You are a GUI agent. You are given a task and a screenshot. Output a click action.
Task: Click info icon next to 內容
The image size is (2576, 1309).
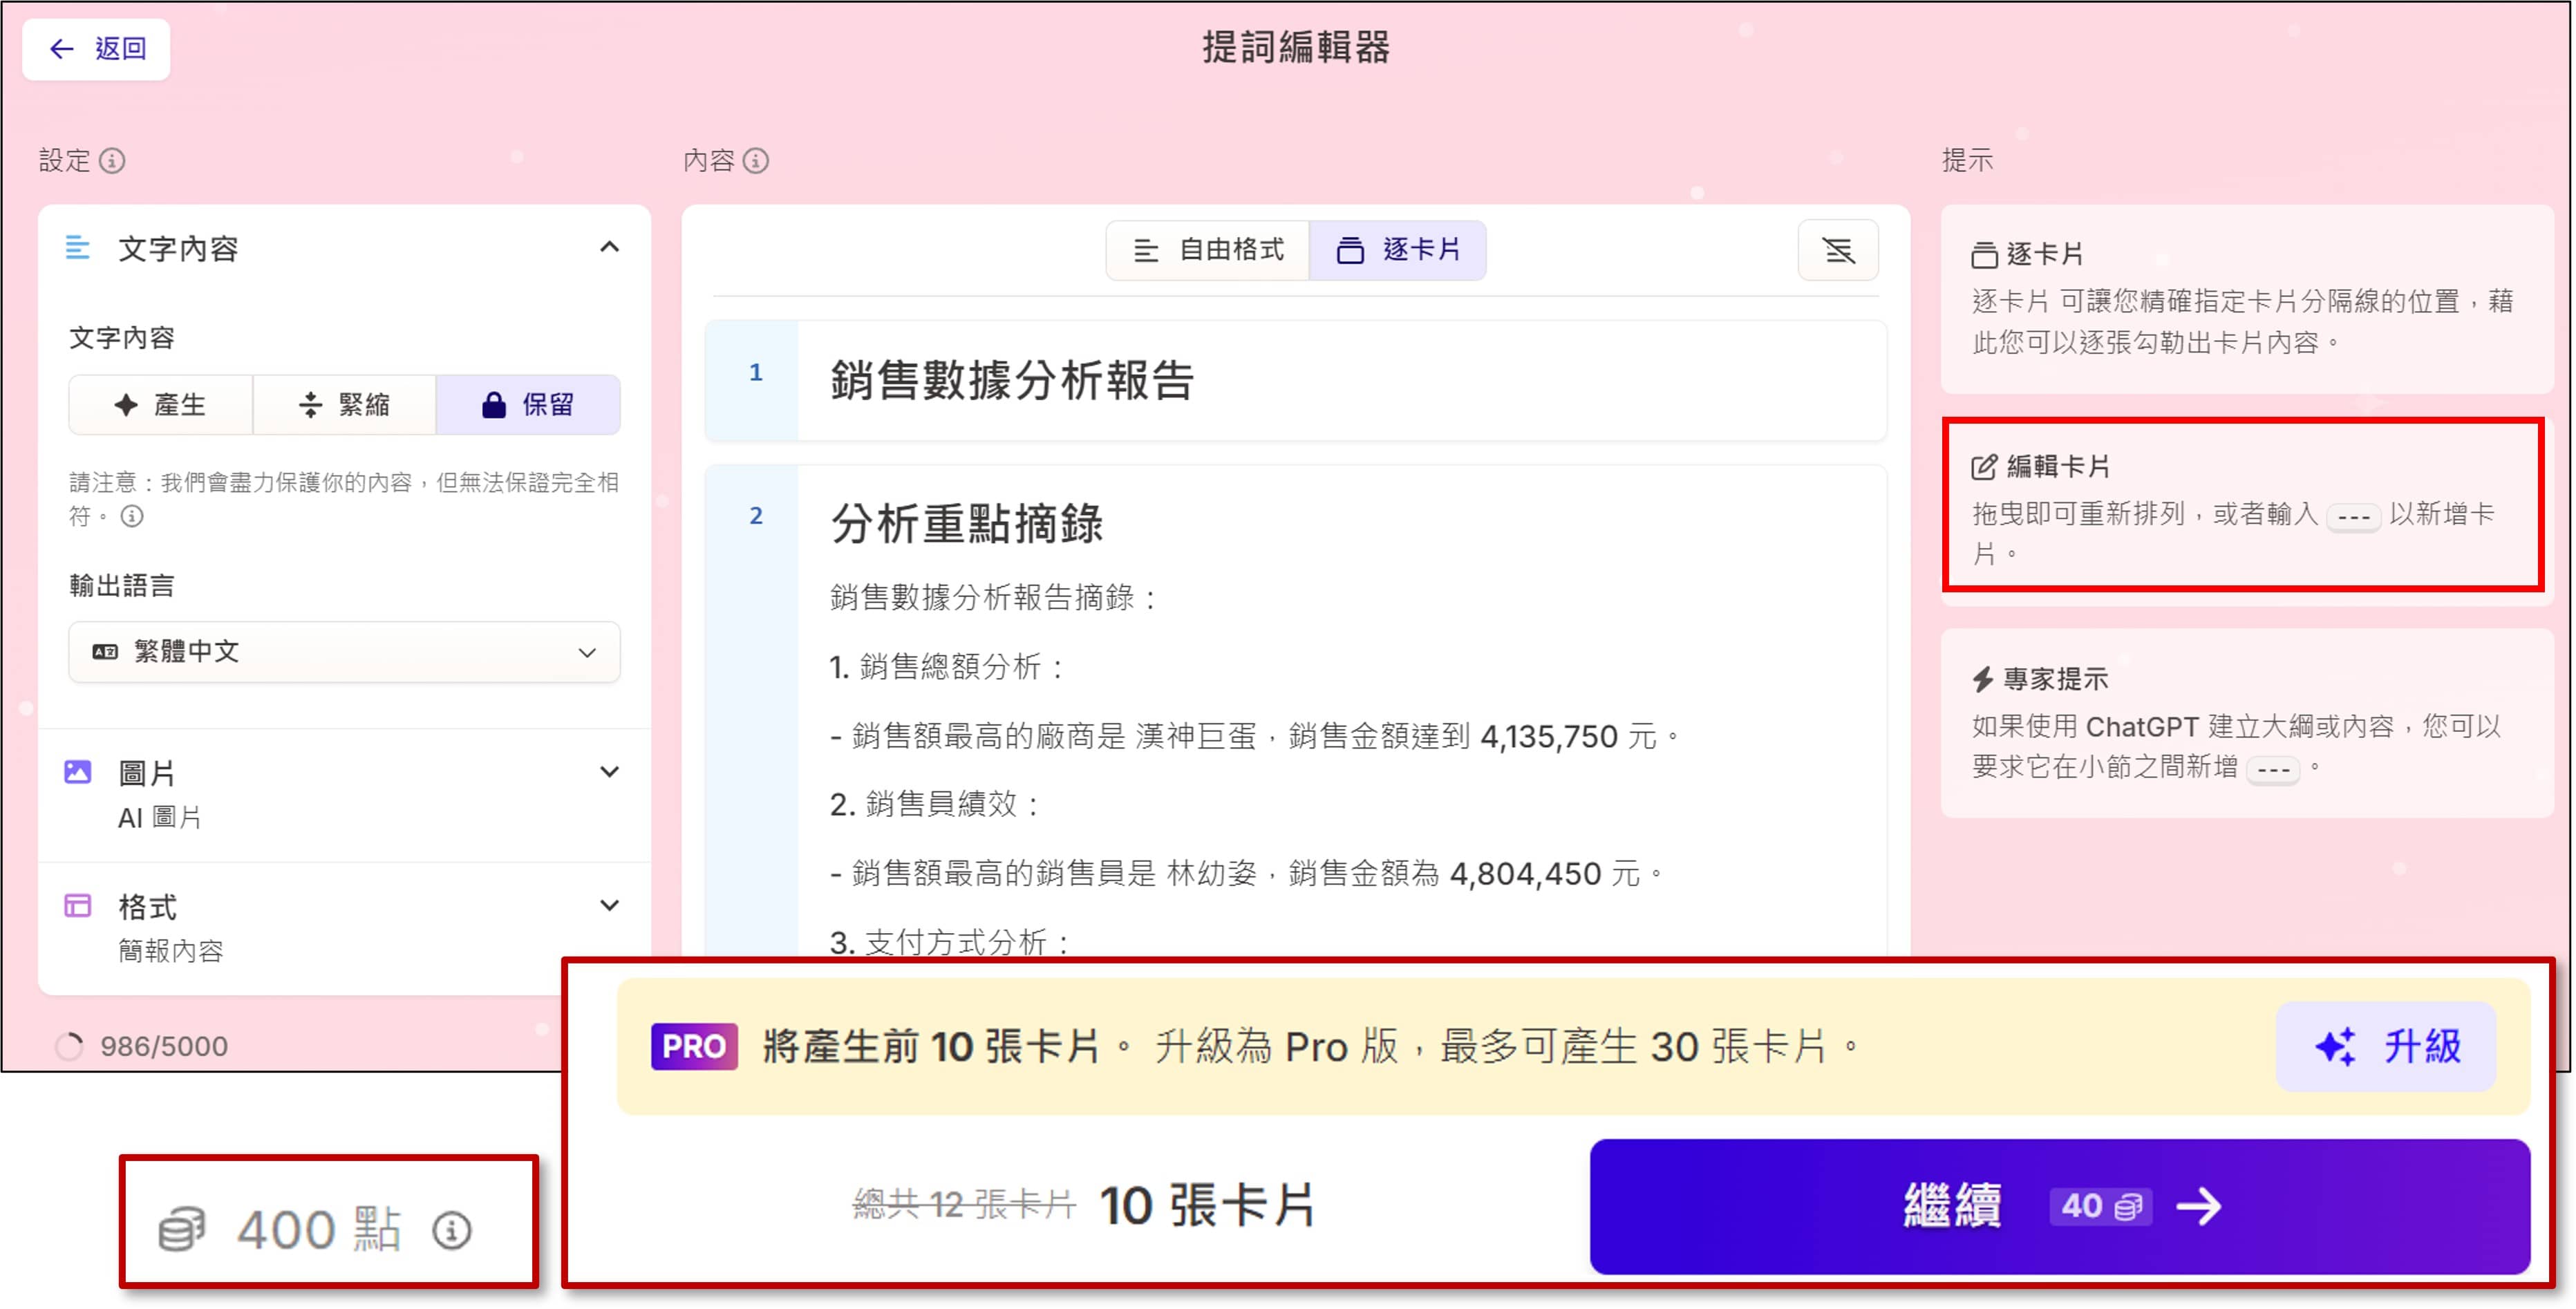click(756, 160)
